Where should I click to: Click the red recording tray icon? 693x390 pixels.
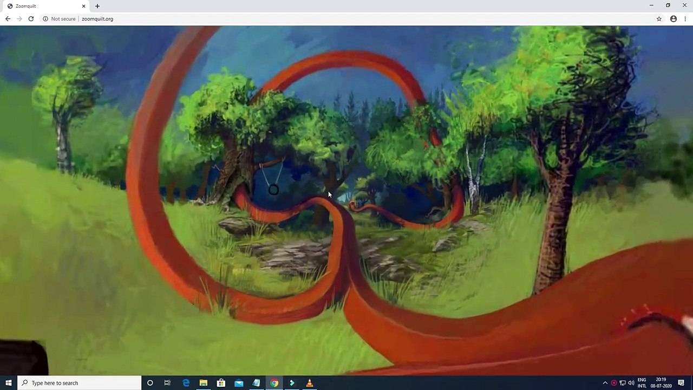[x=614, y=383]
